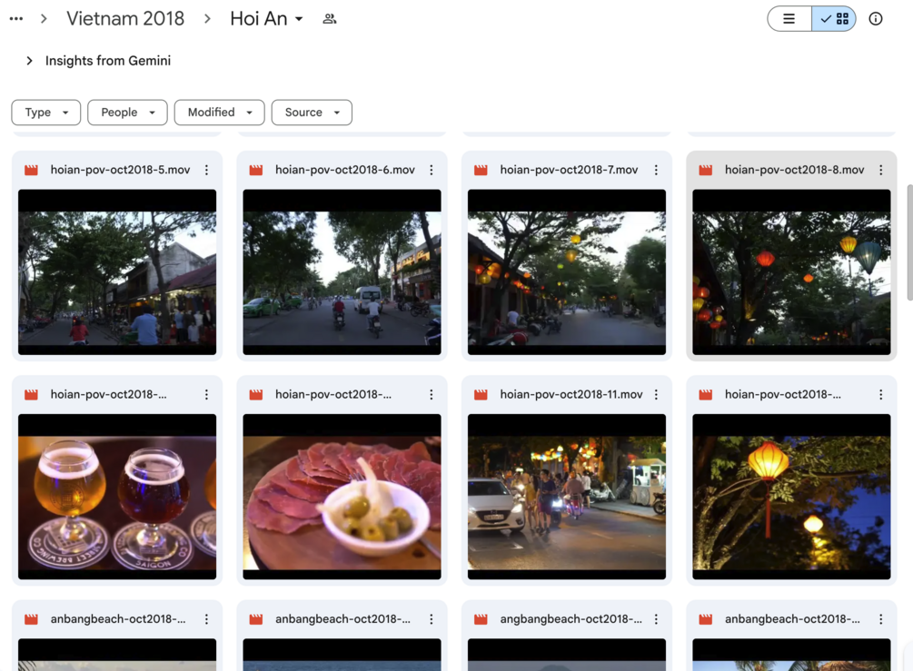Switch to grid layout view
Image resolution: width=913 pixels, height=671 pixels.
(x=834, y=19)
